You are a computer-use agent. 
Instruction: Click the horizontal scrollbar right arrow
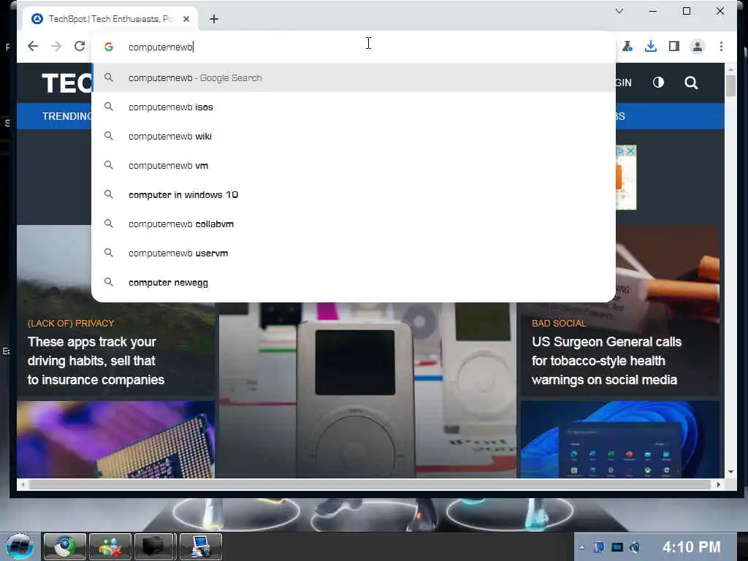[719, 484]
